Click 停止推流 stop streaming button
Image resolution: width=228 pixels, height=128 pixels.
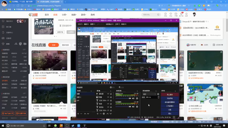click(170, 94)
